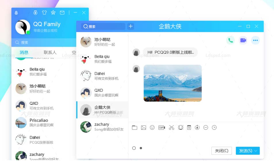The image size is (274, 161).
Task: Click the hollow circle indicator below input
Action: [x=134, y=148]
